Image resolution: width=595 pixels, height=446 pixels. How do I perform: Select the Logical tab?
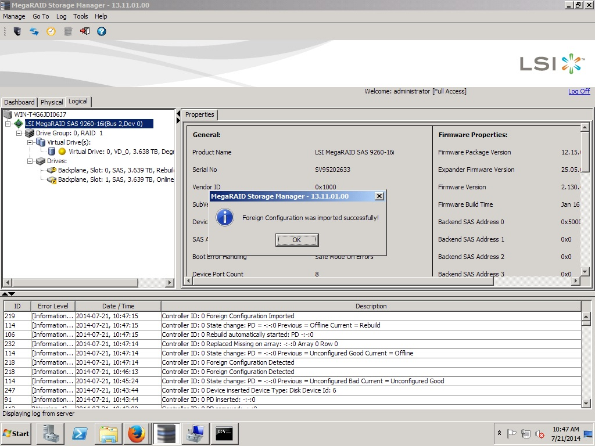point(78,101)
